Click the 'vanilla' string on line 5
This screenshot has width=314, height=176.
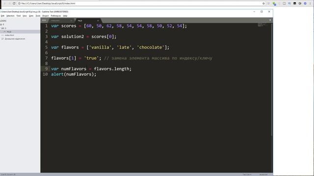[100, 47]
